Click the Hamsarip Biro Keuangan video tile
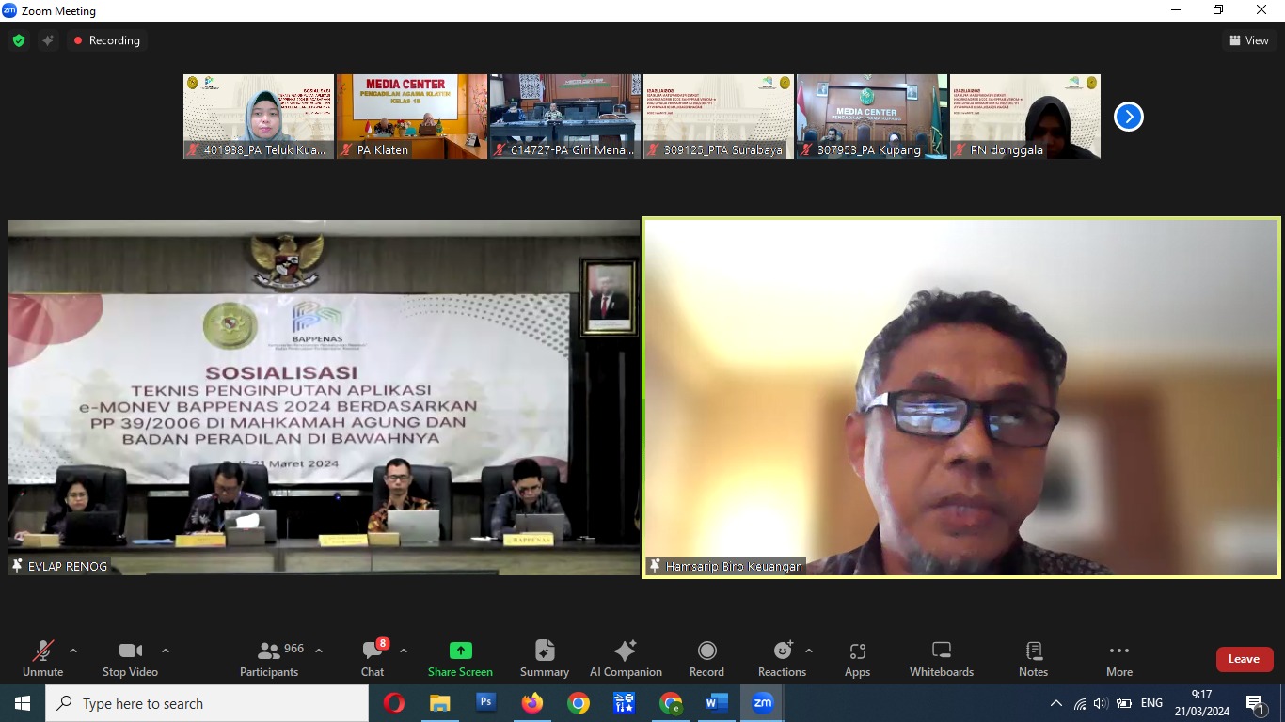This screenshot has height=722, width=1285. 961,398
